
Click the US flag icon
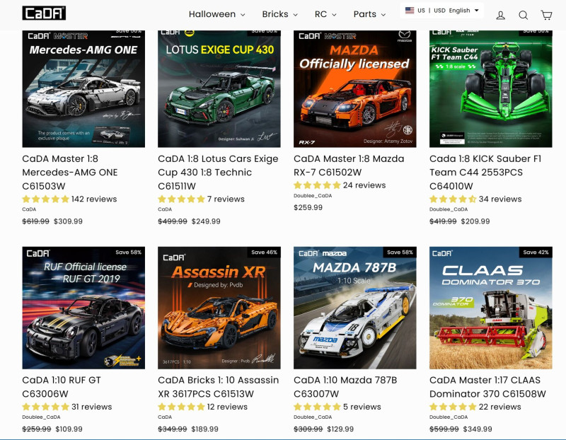[x=410, y=10]
